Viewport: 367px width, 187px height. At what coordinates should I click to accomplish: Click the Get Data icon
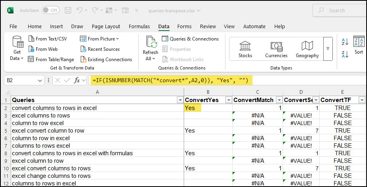click(17, 42)
